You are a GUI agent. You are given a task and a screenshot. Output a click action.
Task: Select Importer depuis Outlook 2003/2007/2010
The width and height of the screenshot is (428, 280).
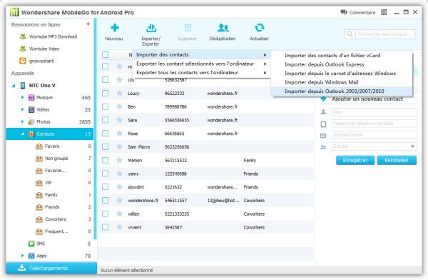342,91
